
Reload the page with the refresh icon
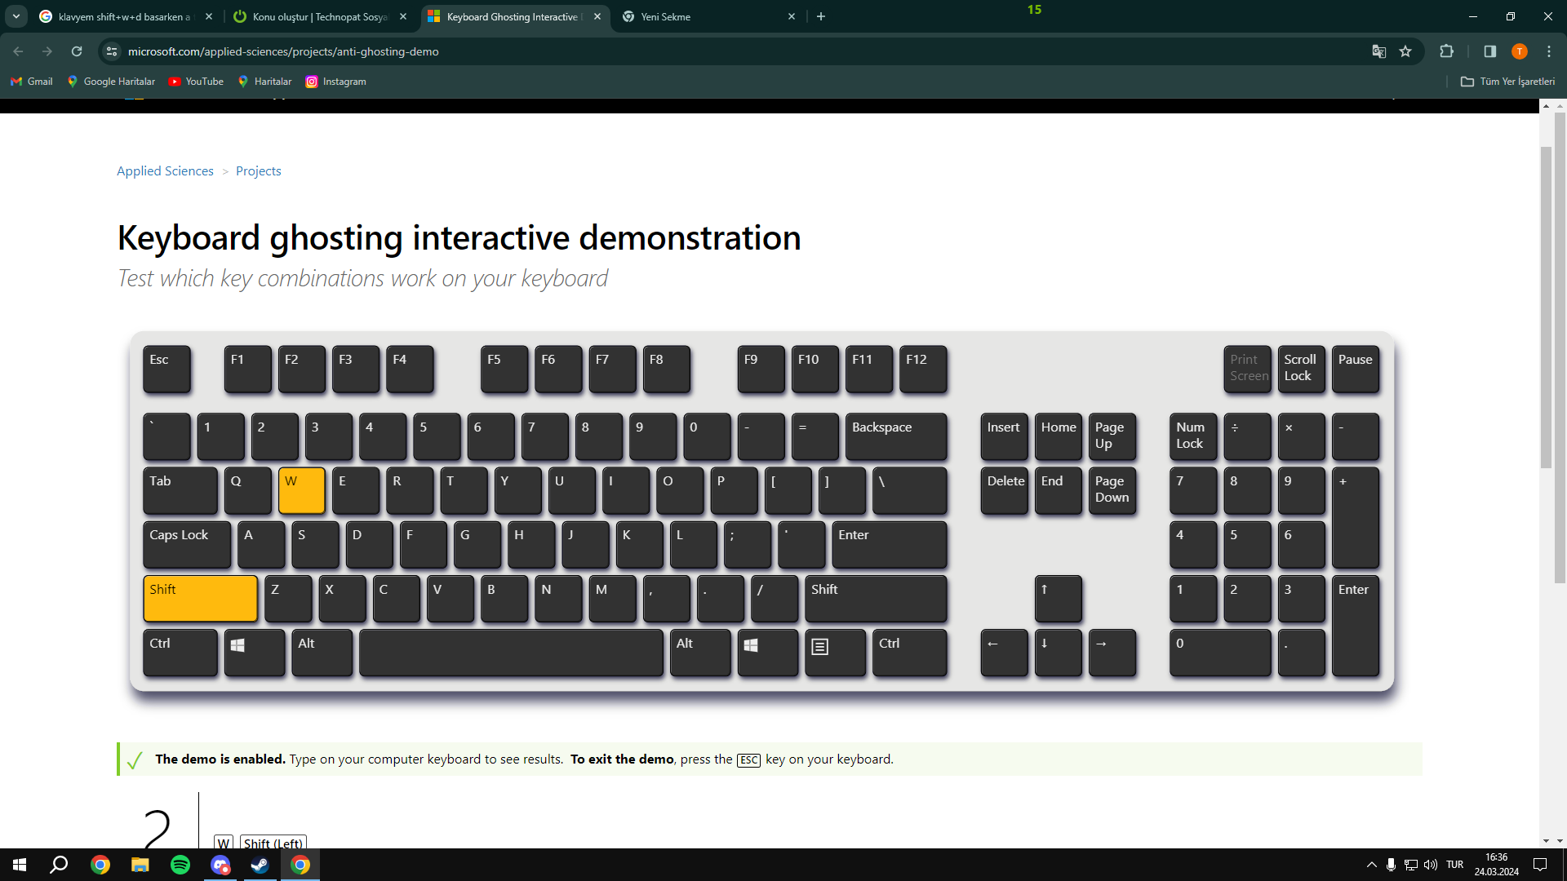pos(77,51)
